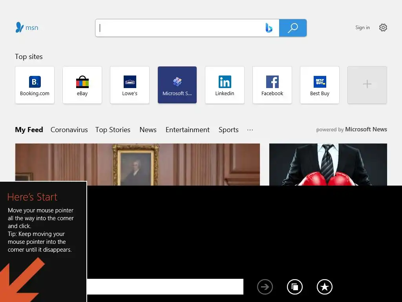Screen dimensions: 402x302
Task: Select the My Feed tab
Action: point(29,130)
